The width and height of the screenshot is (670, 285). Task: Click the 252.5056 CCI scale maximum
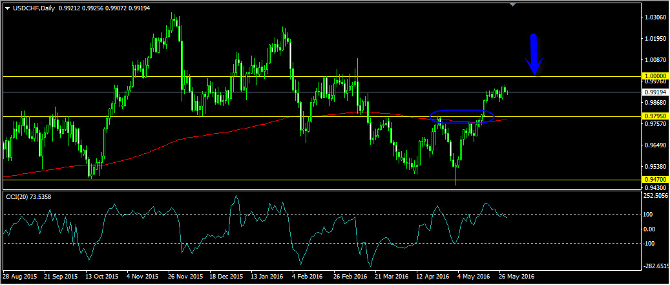point(656,196)
